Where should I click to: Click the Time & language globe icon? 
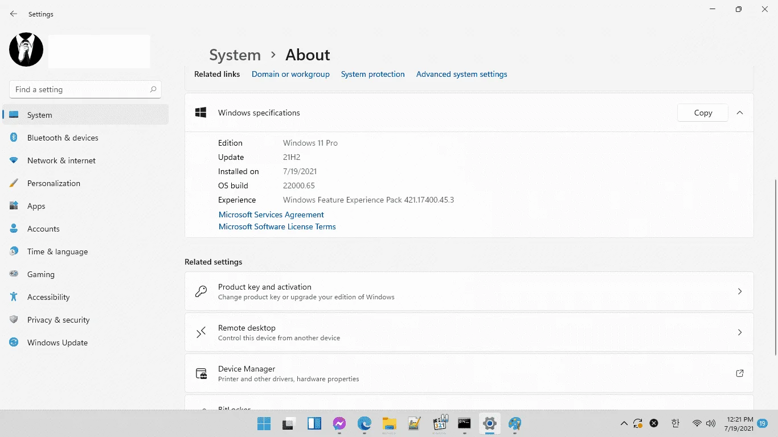[x=14, y=252]
